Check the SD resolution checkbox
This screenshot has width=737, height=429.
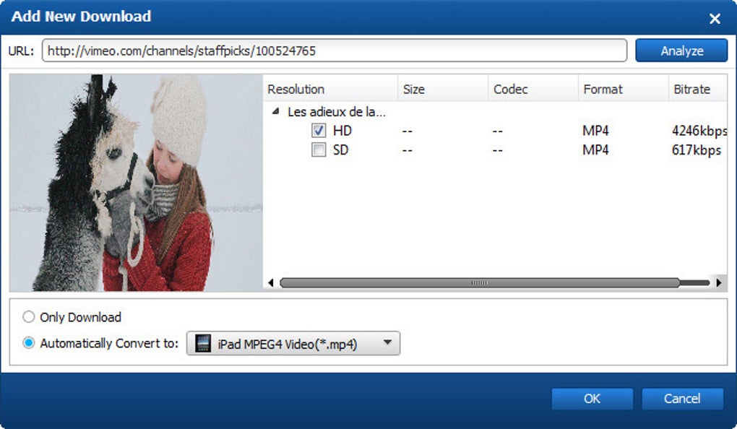pyautogui.click(x=318, y=150)
